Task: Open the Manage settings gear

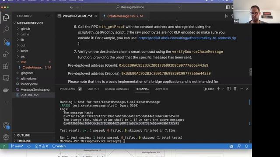Action: 6,137
